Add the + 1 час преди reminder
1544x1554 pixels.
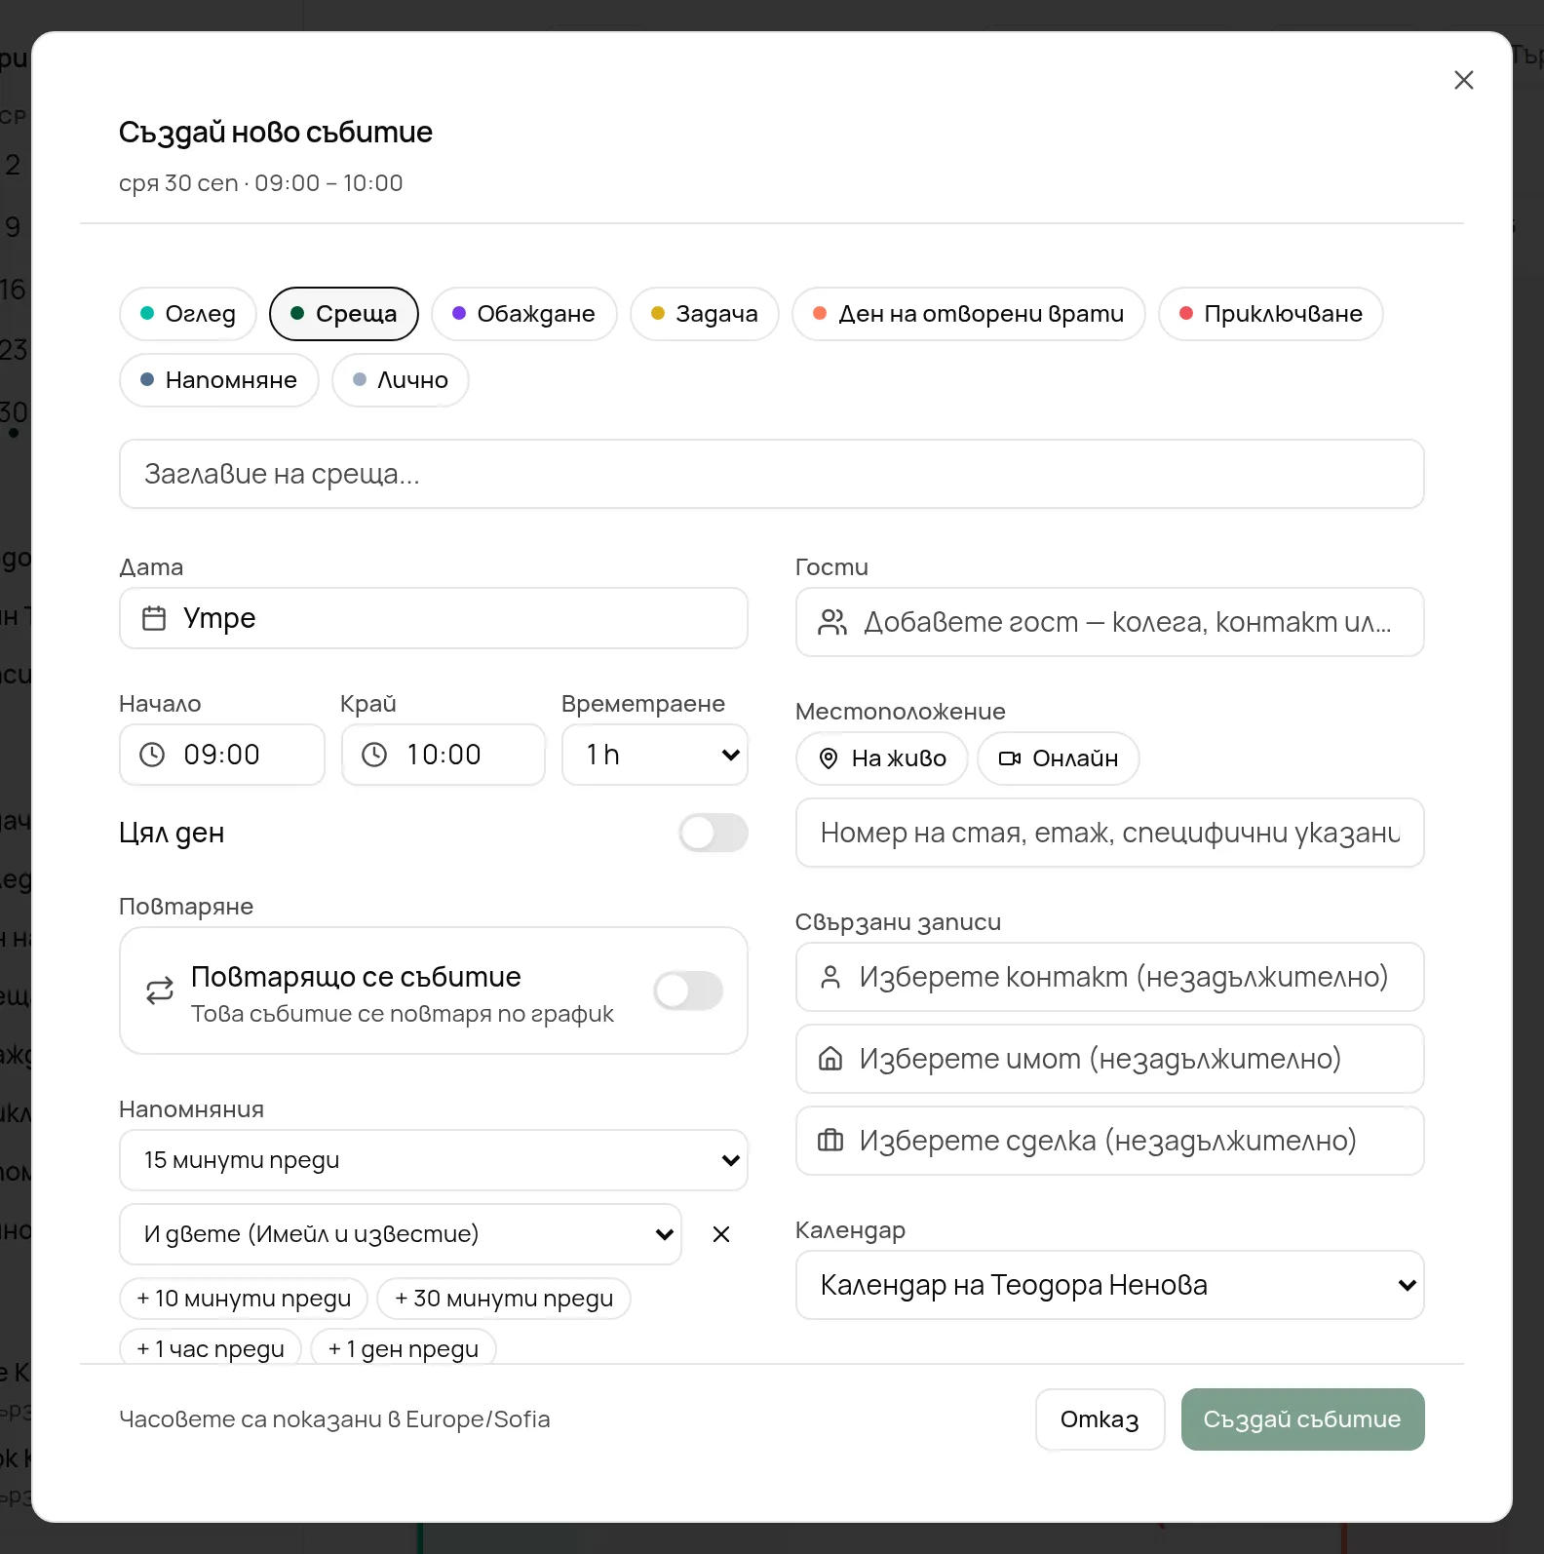[x=211, y=1348]
